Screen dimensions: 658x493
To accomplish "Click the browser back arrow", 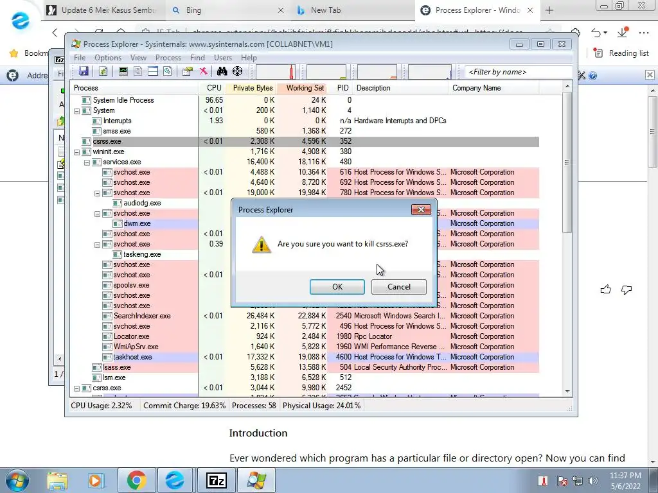I will (x=55, y=32).
